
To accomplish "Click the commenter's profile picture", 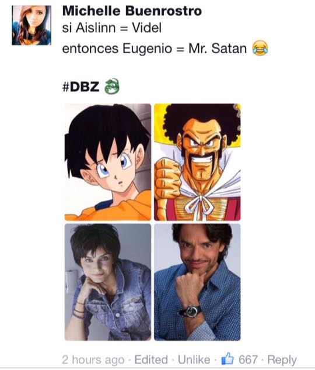I will coord(32,25).
